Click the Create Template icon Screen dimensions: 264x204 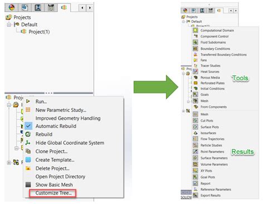pyautogui.click(x=28, y=159)
